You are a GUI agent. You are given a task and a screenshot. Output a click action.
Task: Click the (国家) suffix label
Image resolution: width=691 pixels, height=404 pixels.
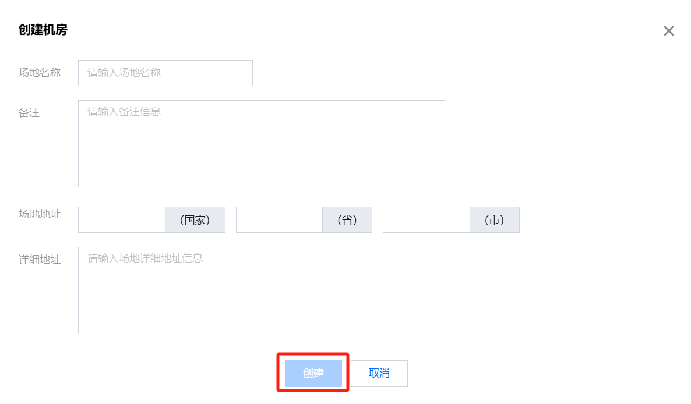click(195, 220)
